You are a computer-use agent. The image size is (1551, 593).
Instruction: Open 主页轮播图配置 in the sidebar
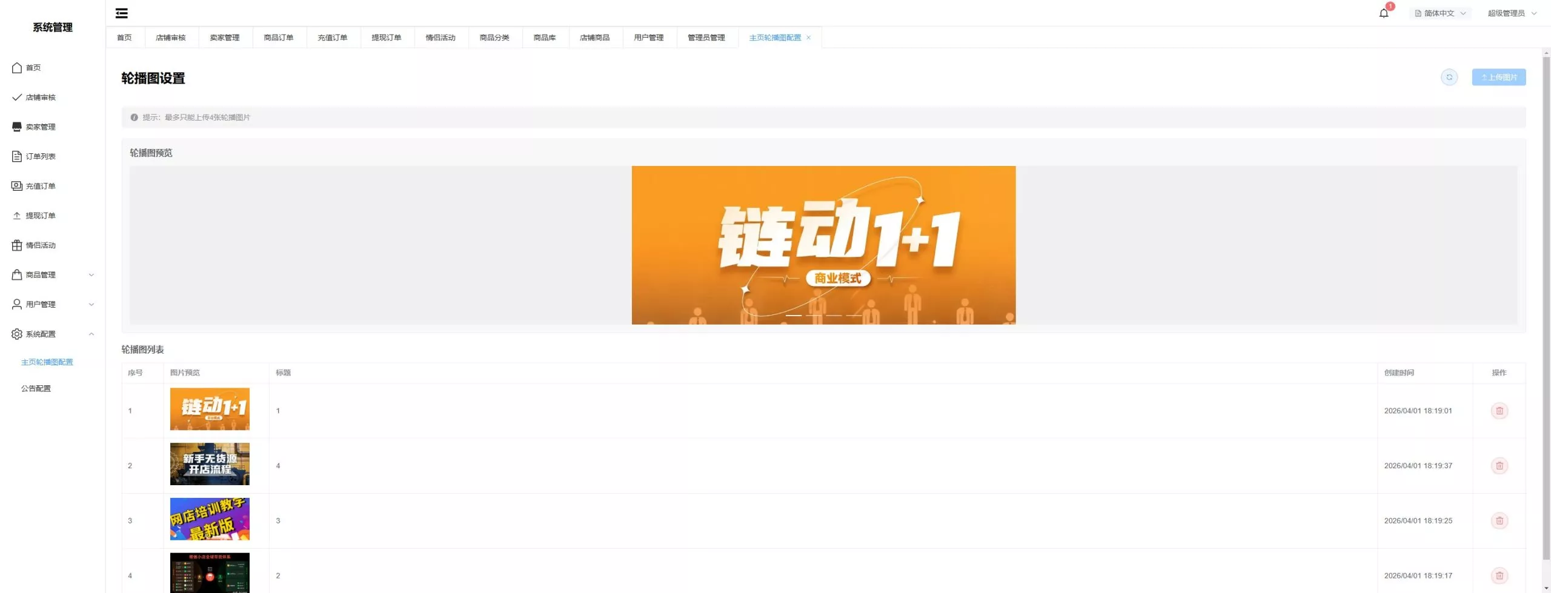coord(47,362)
